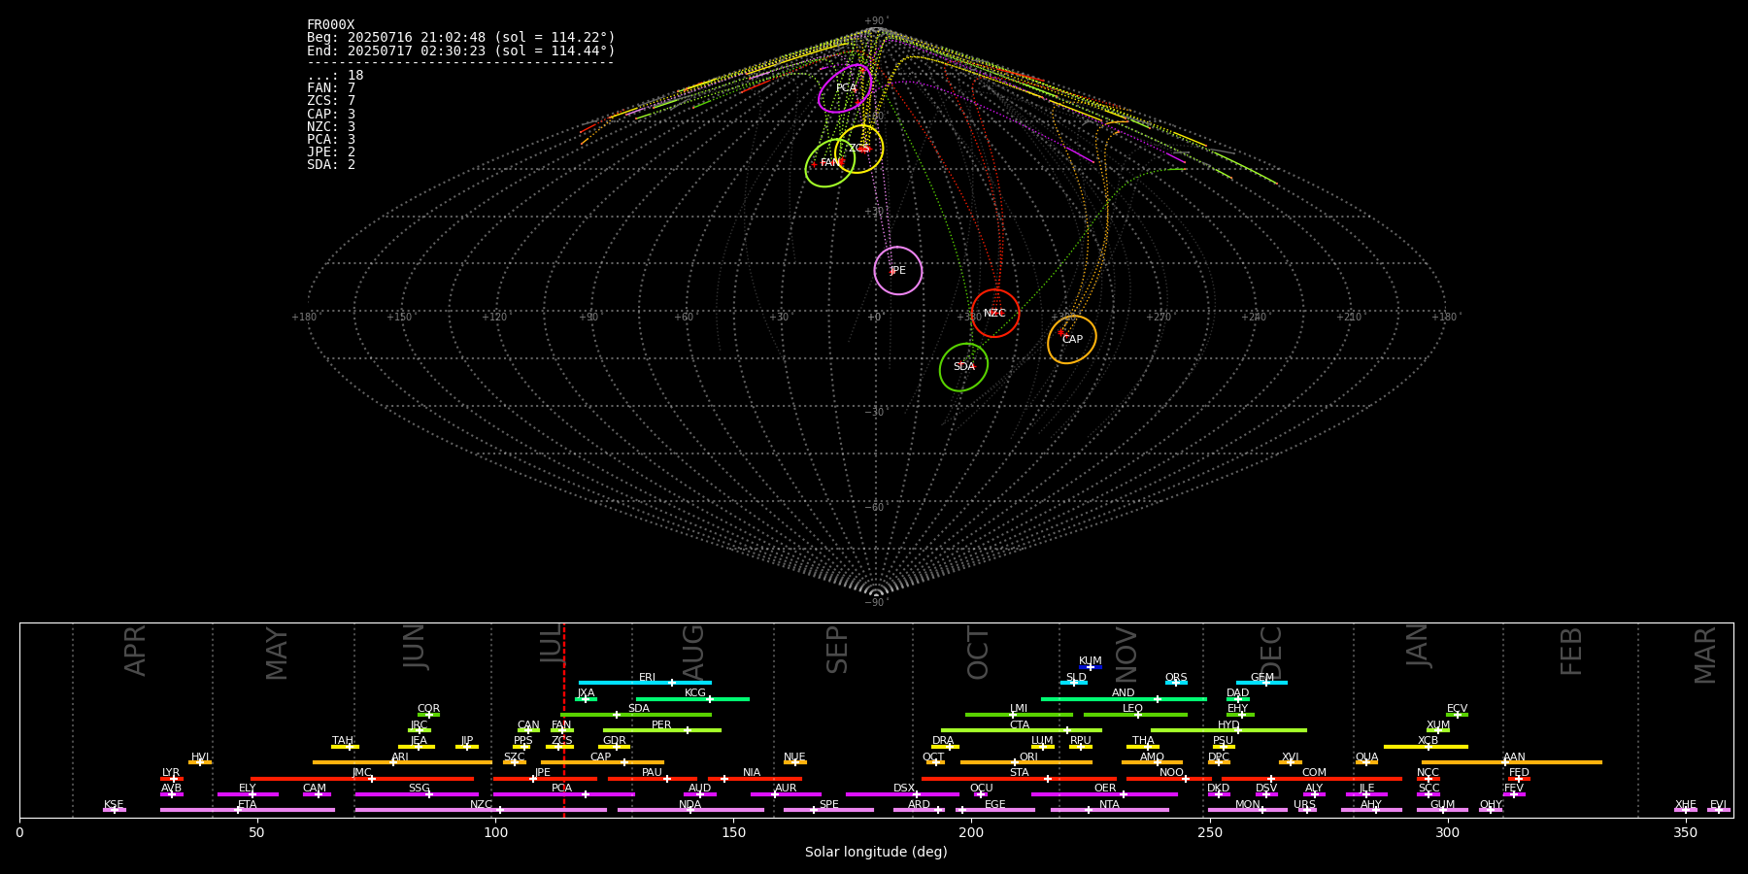Click the 'DEC' month label
The width and height of the screenshot is (1748, 874).
pos(1271,653)
